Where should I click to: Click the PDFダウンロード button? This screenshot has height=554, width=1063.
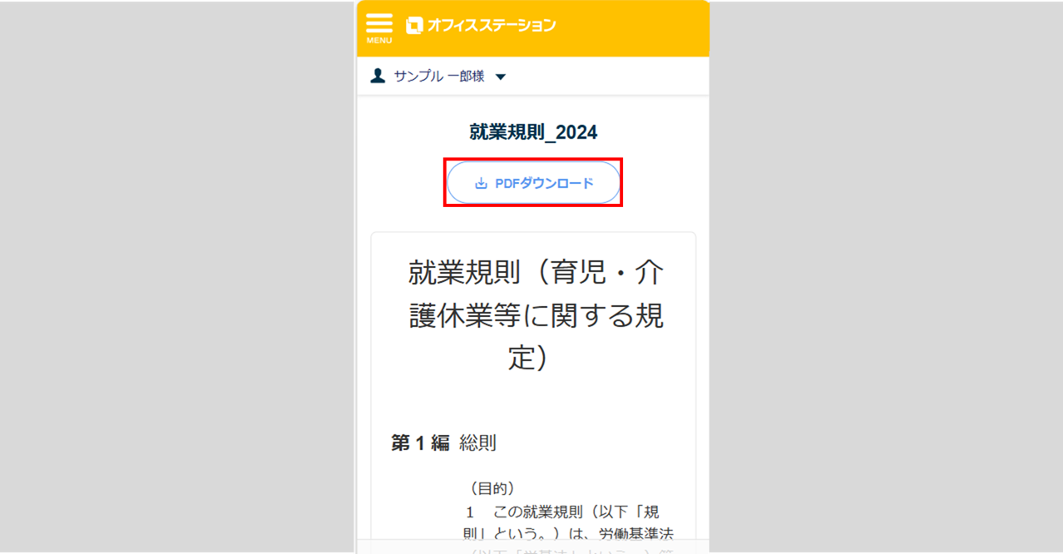pyautogui.click(x=533, y=183)
